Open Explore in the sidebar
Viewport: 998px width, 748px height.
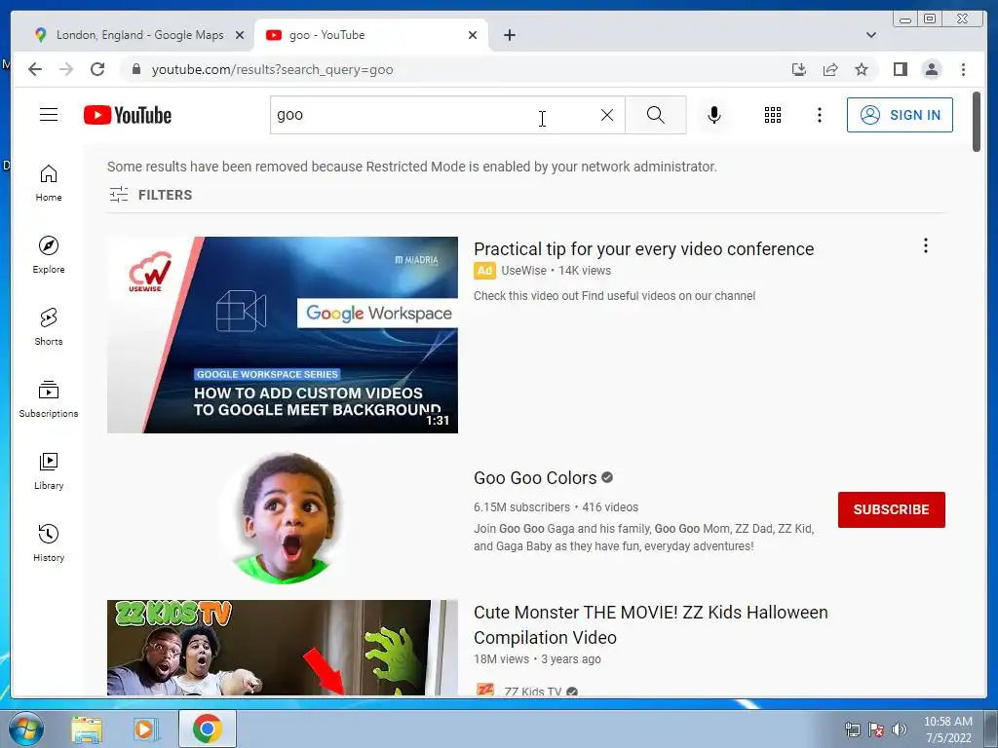pyautogui.click(x=49, y=255)
